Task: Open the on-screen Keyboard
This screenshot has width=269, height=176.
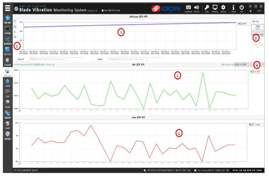Action: [188, 9]
